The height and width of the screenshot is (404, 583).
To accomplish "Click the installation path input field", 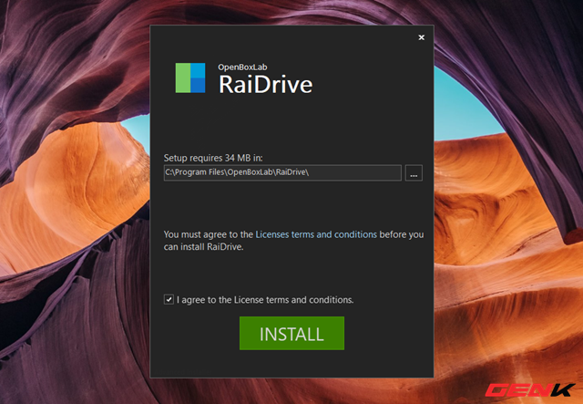I will pos(282,172).
